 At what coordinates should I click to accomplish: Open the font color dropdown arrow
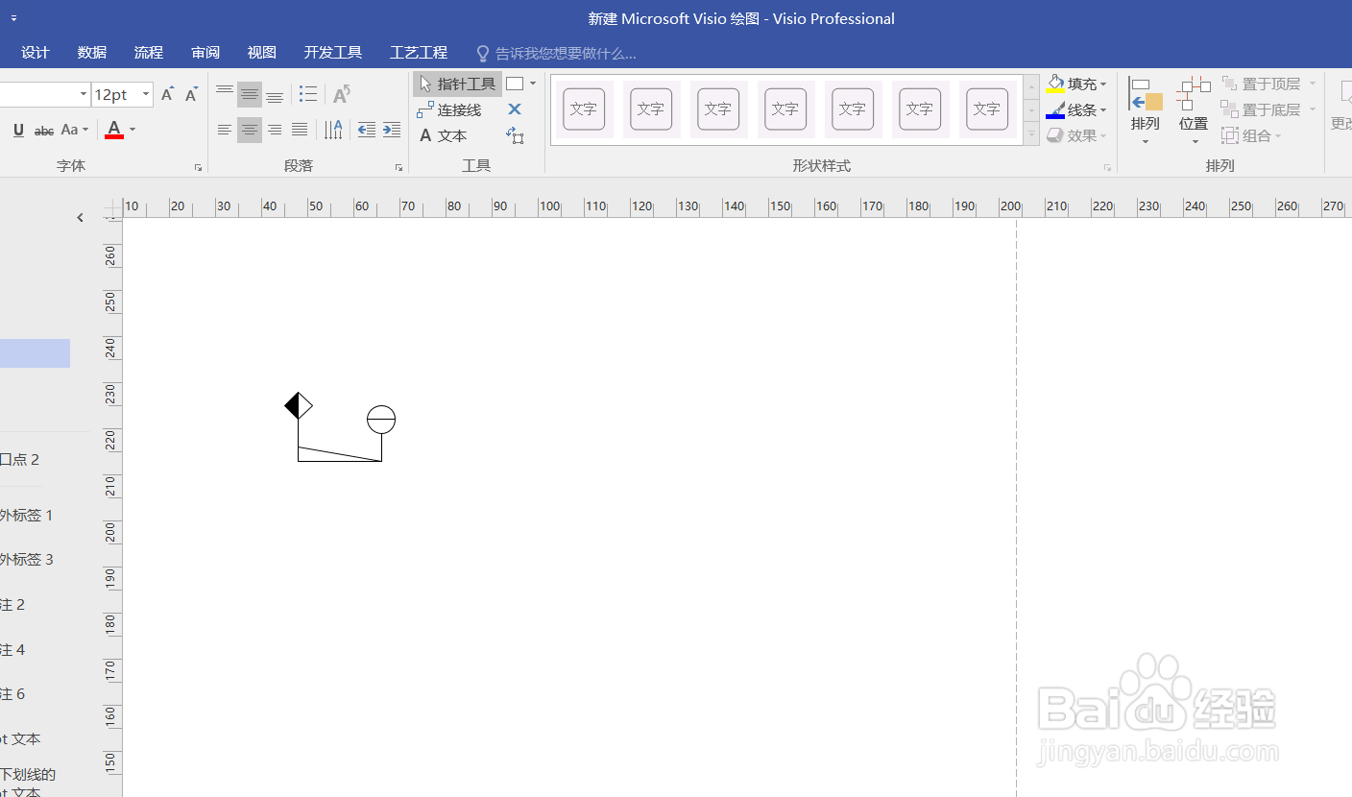pos(131,130)
